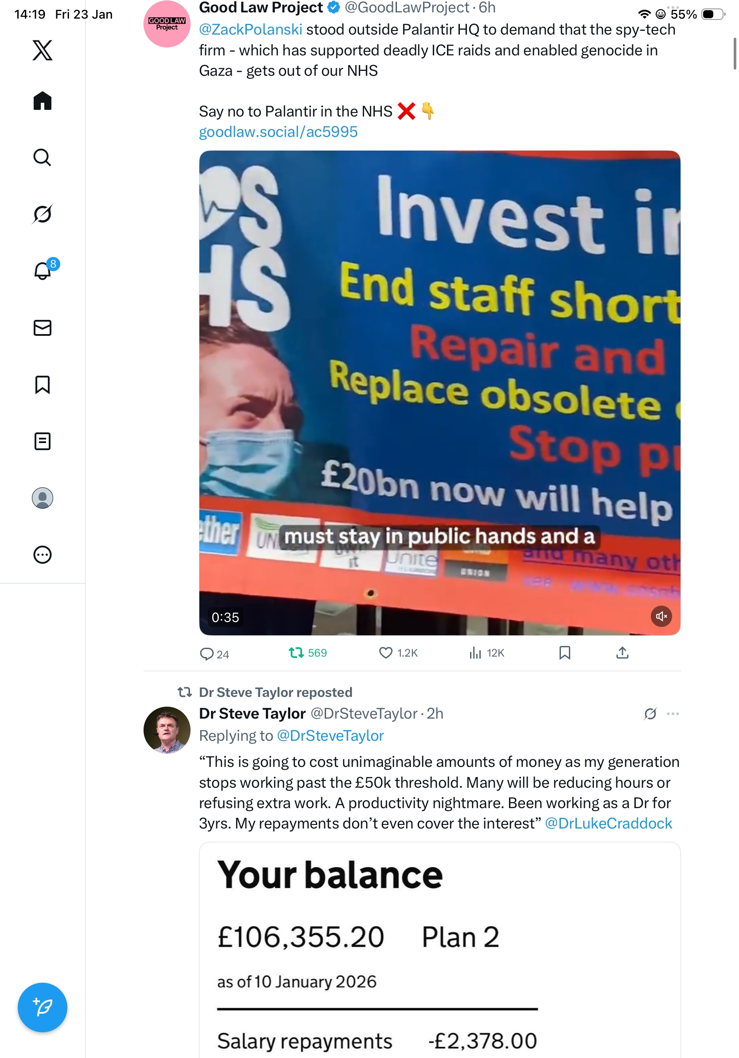The width and height of the screenshot is (739, 1058).
Task: Open the Profile avatar icon
Action: [43, 498]
